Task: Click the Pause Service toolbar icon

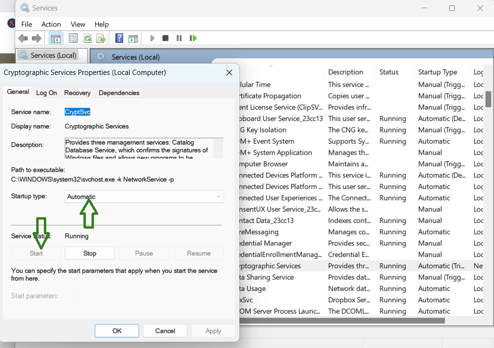Action: coord(179,38)
